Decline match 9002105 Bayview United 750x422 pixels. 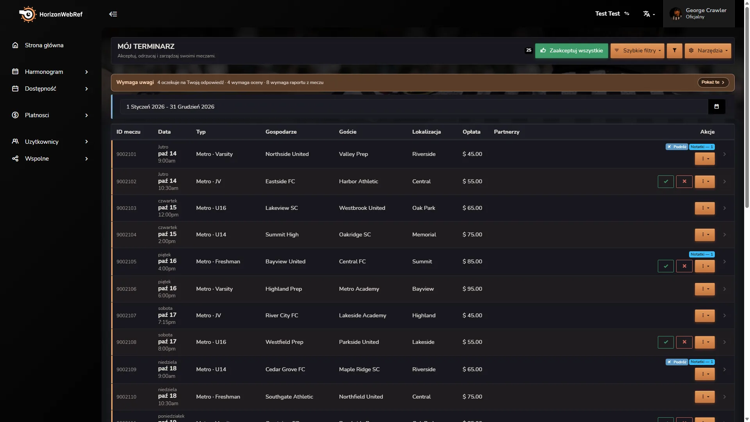684,266
